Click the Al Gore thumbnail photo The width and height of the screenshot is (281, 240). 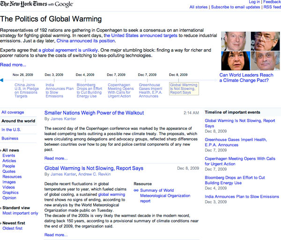coord(236,41)
